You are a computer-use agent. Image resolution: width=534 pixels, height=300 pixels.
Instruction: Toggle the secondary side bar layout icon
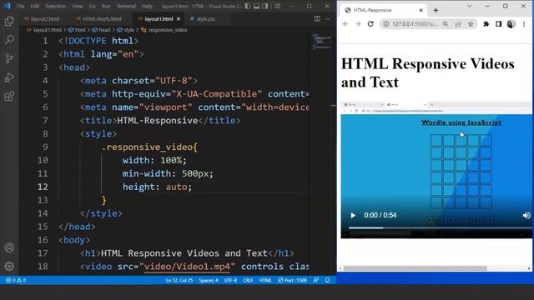click(265, 6)
